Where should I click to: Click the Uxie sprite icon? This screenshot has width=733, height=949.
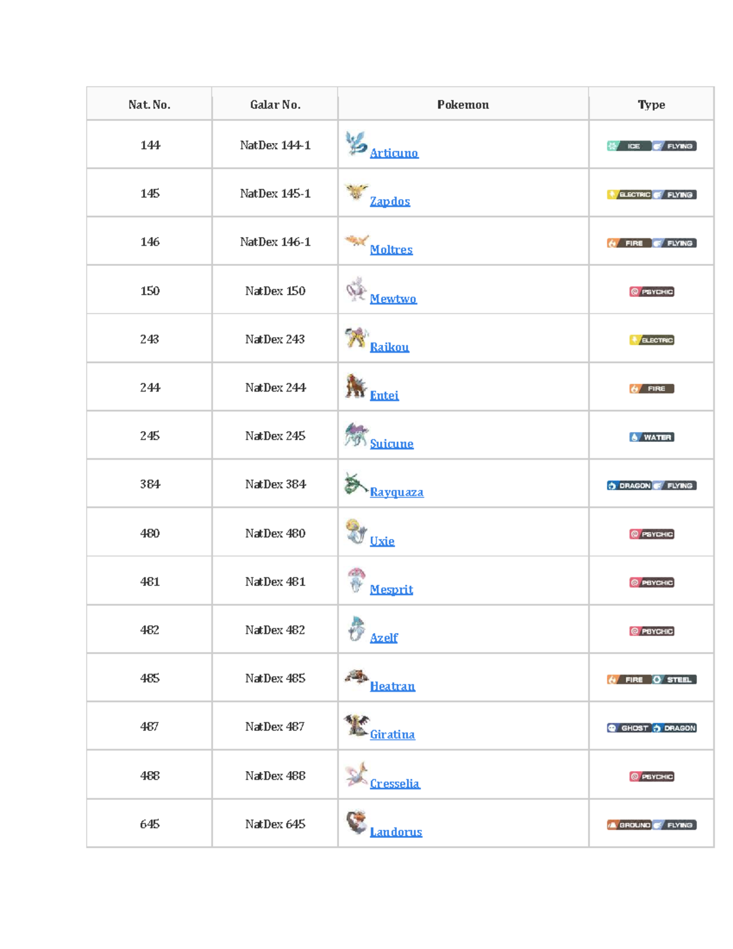[x=356, y=531]
